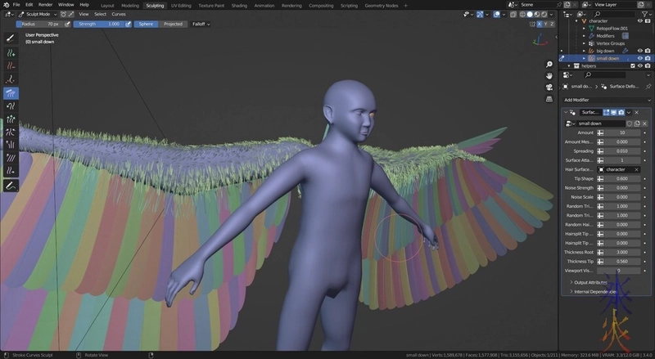The height and width of the screenshot is (359, 655).
Task: Open the Render menu
Action: [x=46, y=5]
